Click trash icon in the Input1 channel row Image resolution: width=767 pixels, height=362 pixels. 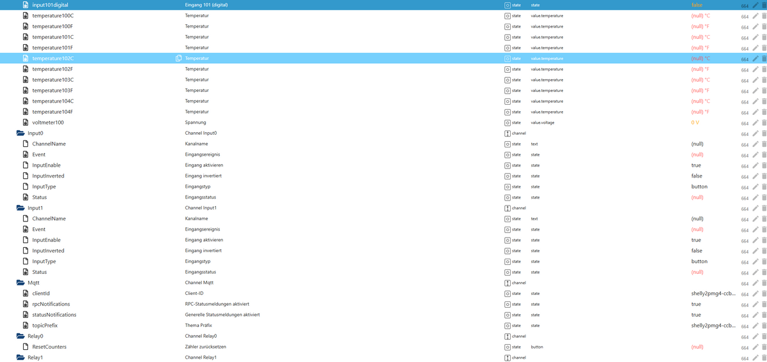[764, 208]
